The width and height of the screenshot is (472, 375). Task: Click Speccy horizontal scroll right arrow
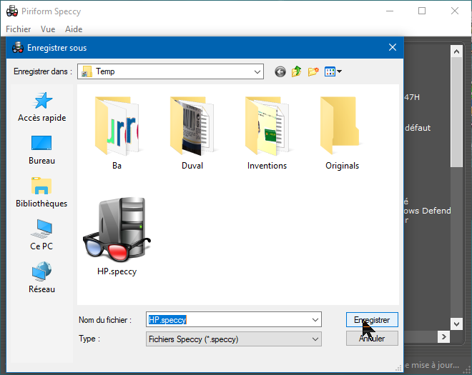[x=443, y=337]
